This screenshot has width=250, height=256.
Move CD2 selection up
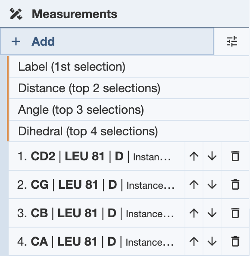194,156
